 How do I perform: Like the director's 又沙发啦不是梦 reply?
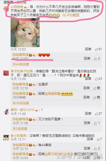(x=97, y=123)
